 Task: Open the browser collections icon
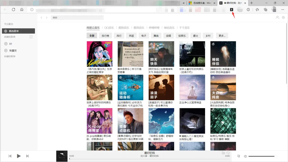pyautogui.click(x=265, y=10)
